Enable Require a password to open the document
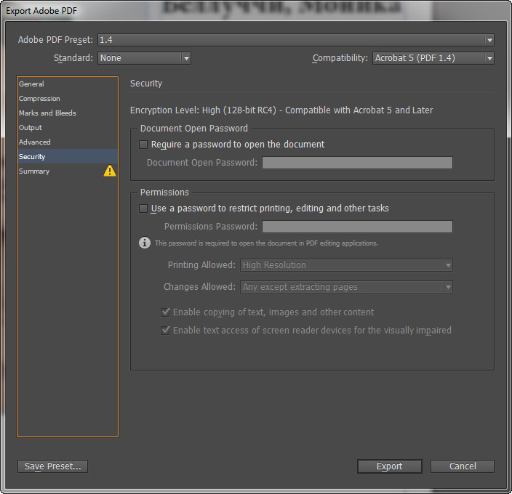Image resolution: width=512 pixels, height=494 pixels. pyautogui.click(x=143, y=145)
